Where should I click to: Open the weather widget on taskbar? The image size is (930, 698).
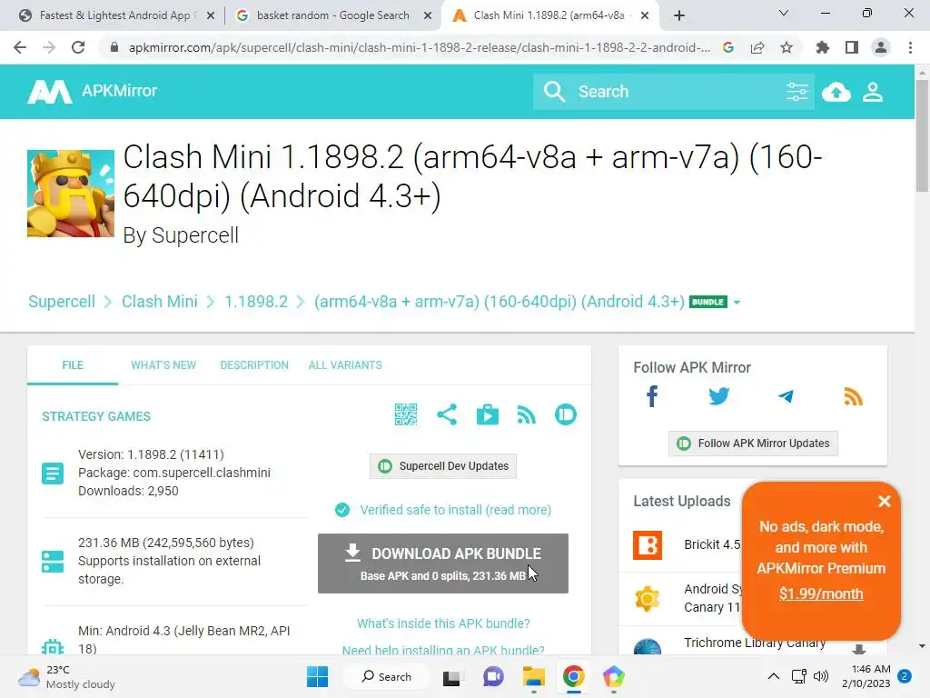point(66,676)
